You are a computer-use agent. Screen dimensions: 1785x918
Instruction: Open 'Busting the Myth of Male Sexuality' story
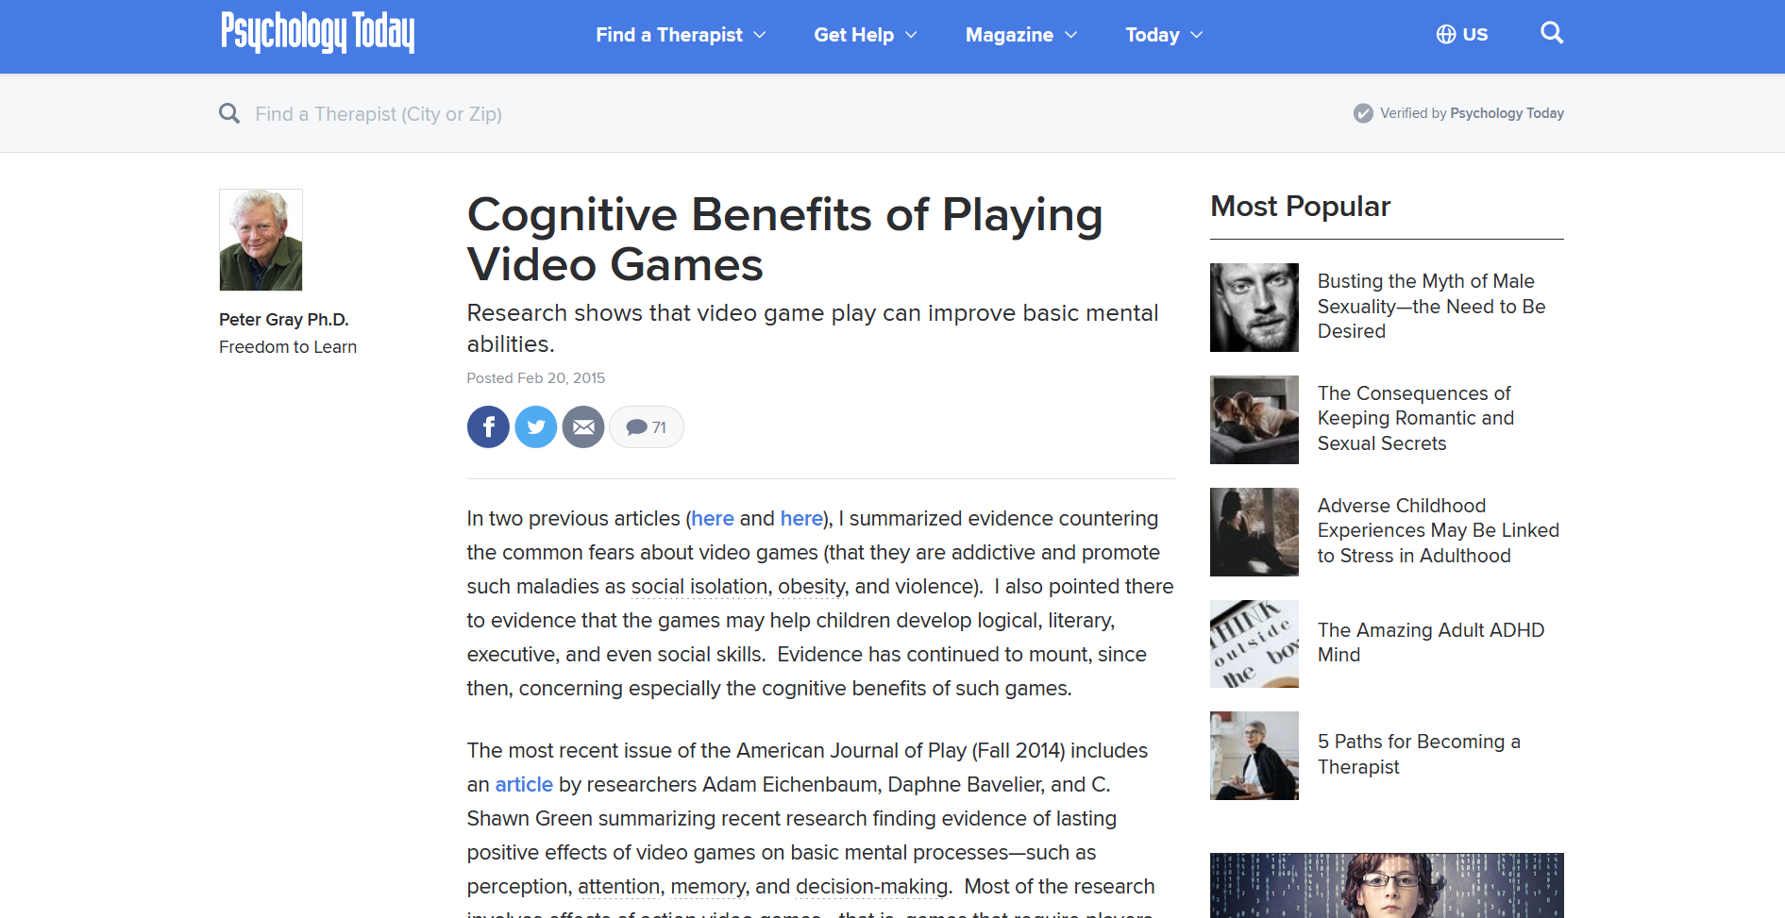tap(1430, 307)
